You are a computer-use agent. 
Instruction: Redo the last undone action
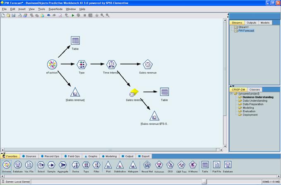coord(54,15)
